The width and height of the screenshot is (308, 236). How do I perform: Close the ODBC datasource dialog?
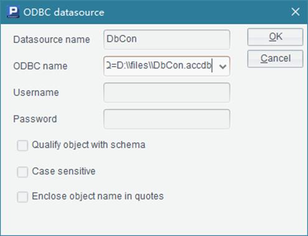point(296,12)
